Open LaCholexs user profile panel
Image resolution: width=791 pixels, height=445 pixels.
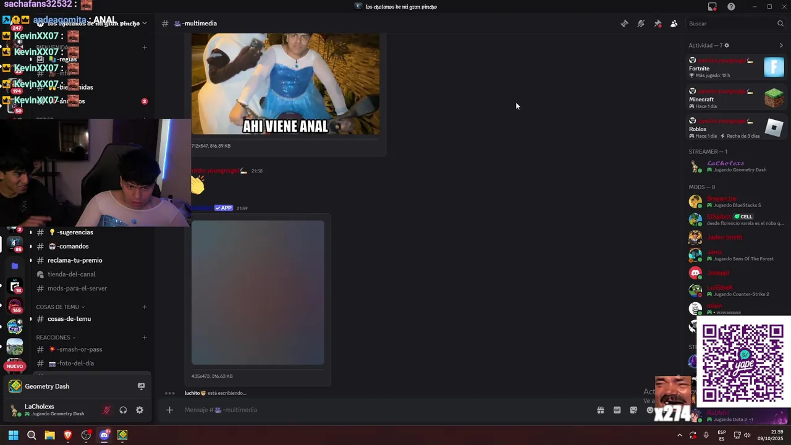tap(52, 410)
